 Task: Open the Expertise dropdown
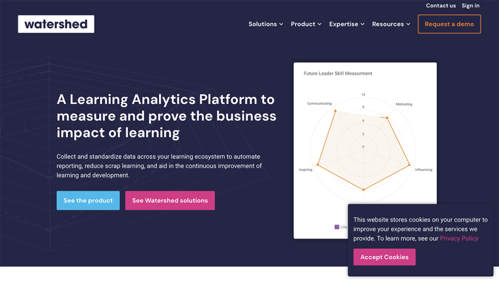point(346,24)
